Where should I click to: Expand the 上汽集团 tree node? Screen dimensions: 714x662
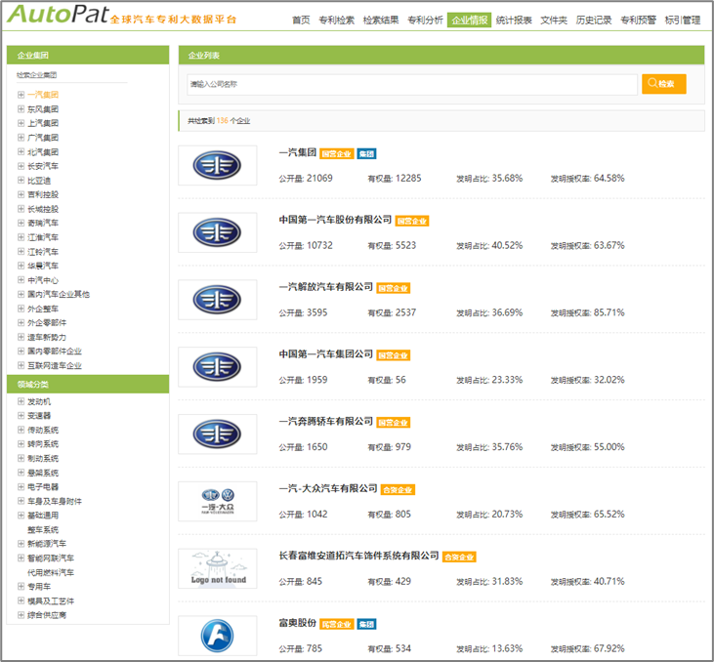click(21, 123)
